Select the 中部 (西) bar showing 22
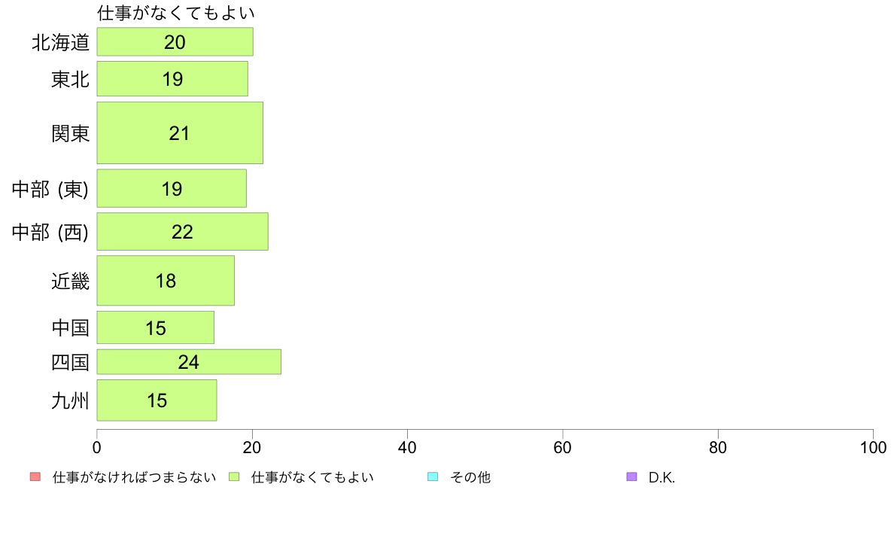This screenshot has width=894, height=554. point(182,232)
